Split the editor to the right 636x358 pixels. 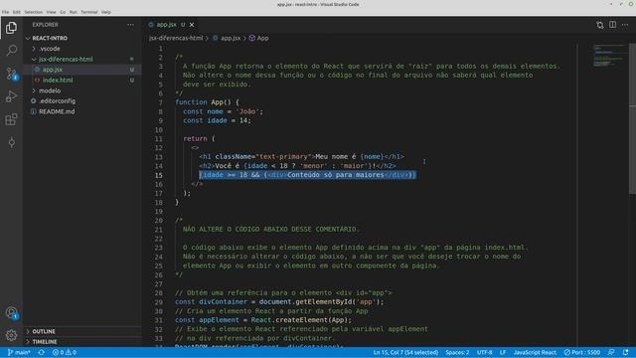pyautogui.click(x=612, y=25)
